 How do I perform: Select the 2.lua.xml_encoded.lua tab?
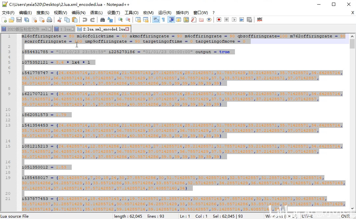click(103, 29)
